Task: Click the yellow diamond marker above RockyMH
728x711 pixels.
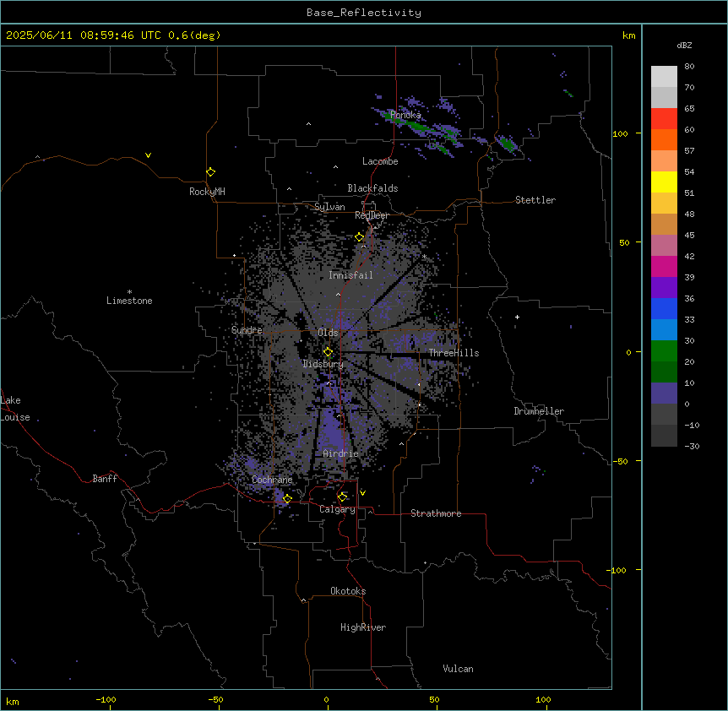Action: (x=210, y=172)
